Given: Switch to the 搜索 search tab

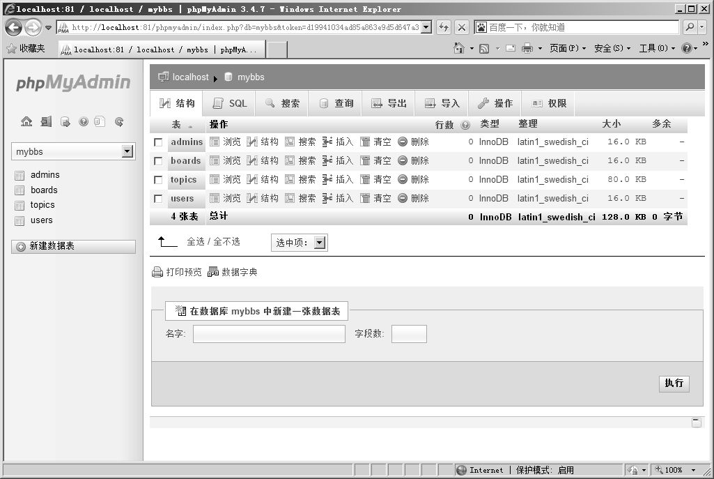Looking at the screenshot, I should [282, 103].
